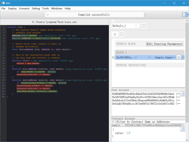Open the scenario hamburger menu beside Default_1
This screenshot has height=142, width=189.
click(x=144, y=26)
